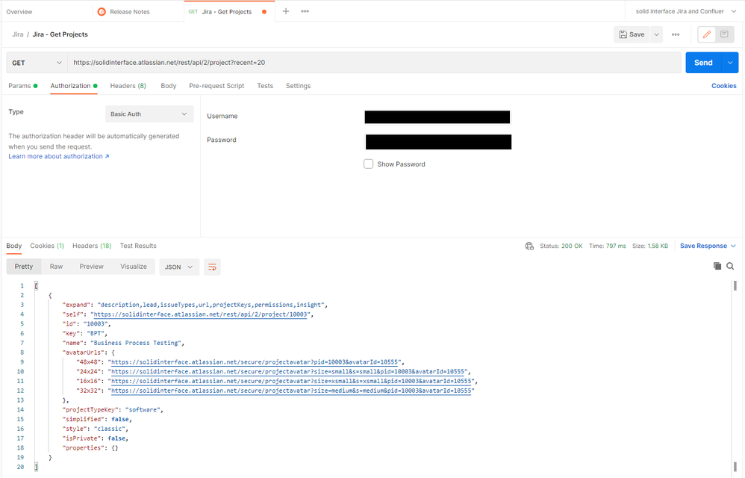Click Save Response
Image resolution: width=745 pixels, height=478 pixels.
(704, 245)
